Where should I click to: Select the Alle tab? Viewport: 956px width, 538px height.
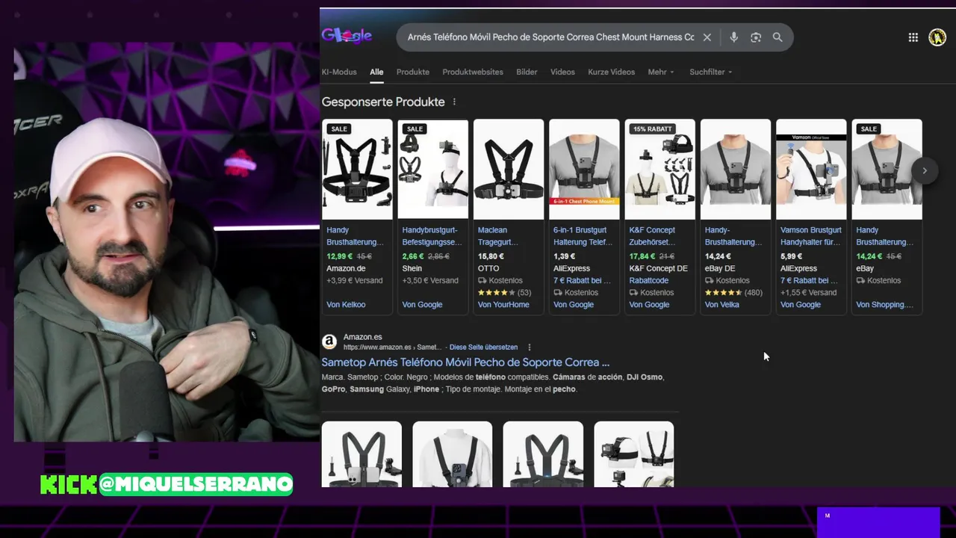click(x=376, y=72)
